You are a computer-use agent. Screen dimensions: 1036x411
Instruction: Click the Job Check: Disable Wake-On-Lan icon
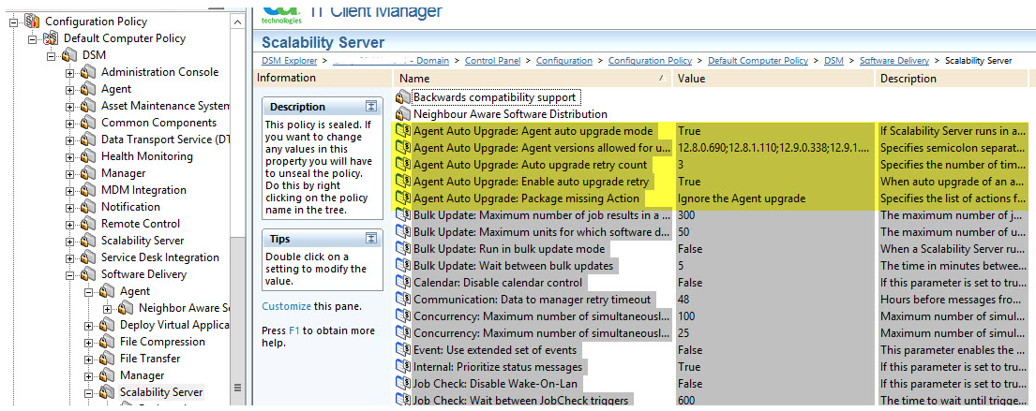click(x=403, y=384)
